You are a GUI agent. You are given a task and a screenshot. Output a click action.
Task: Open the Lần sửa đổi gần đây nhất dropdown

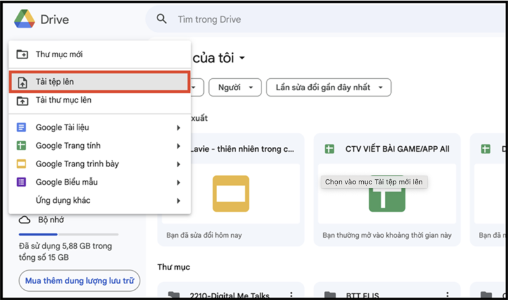328,87
